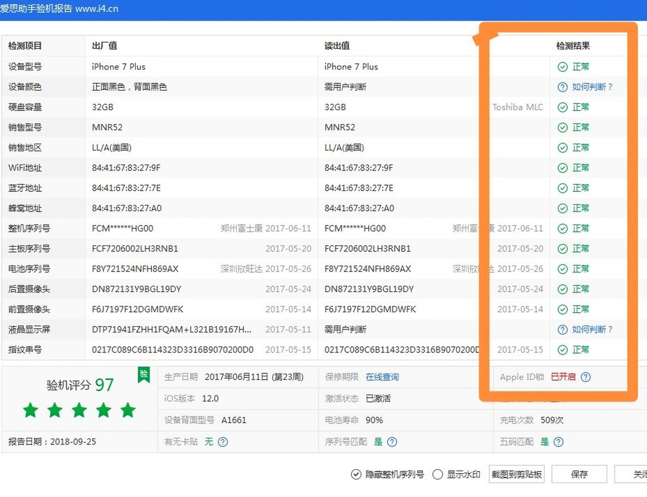
Task: Click 电池寿命 value 90%
Action: [x=374, y=420]
